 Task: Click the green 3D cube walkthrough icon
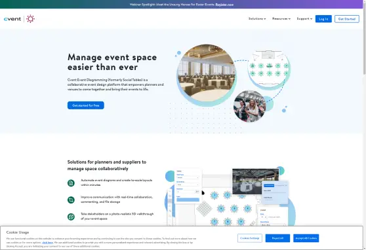(x=71, y=217)
